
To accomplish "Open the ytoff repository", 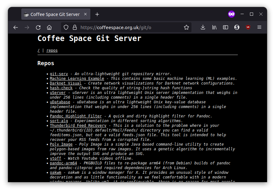I will tap(55, 158).
